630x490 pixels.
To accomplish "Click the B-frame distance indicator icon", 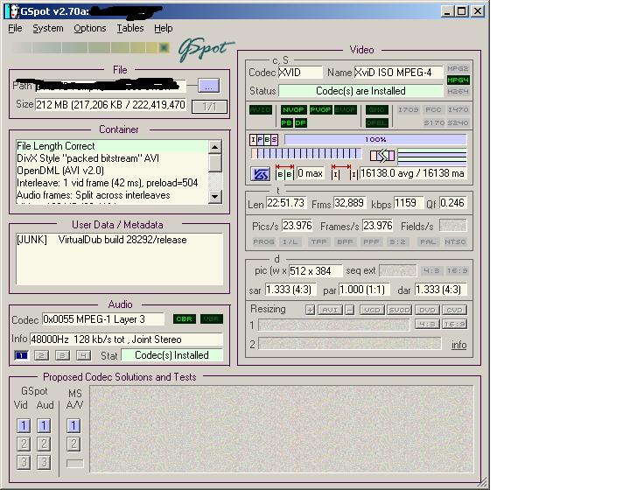I will [x=284, y=172].
